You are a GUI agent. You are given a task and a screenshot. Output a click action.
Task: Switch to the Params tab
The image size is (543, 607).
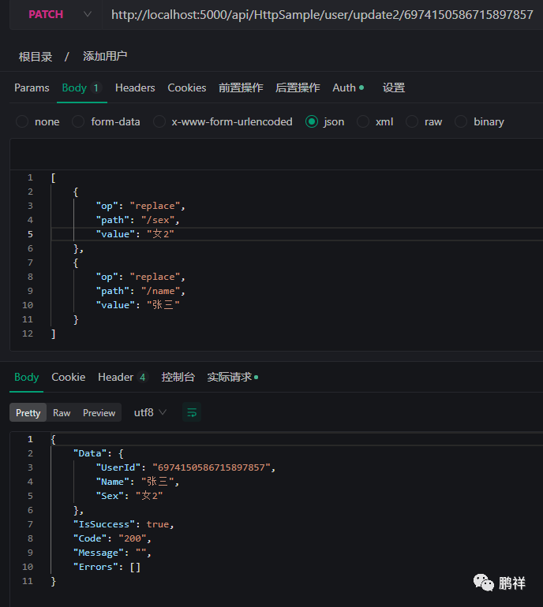tap(32, 88)
